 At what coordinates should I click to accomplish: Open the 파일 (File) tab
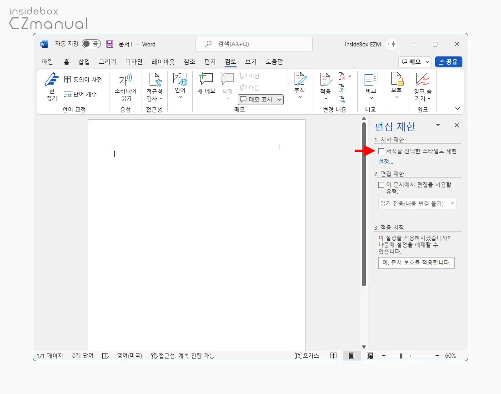[x=47, y=62]
